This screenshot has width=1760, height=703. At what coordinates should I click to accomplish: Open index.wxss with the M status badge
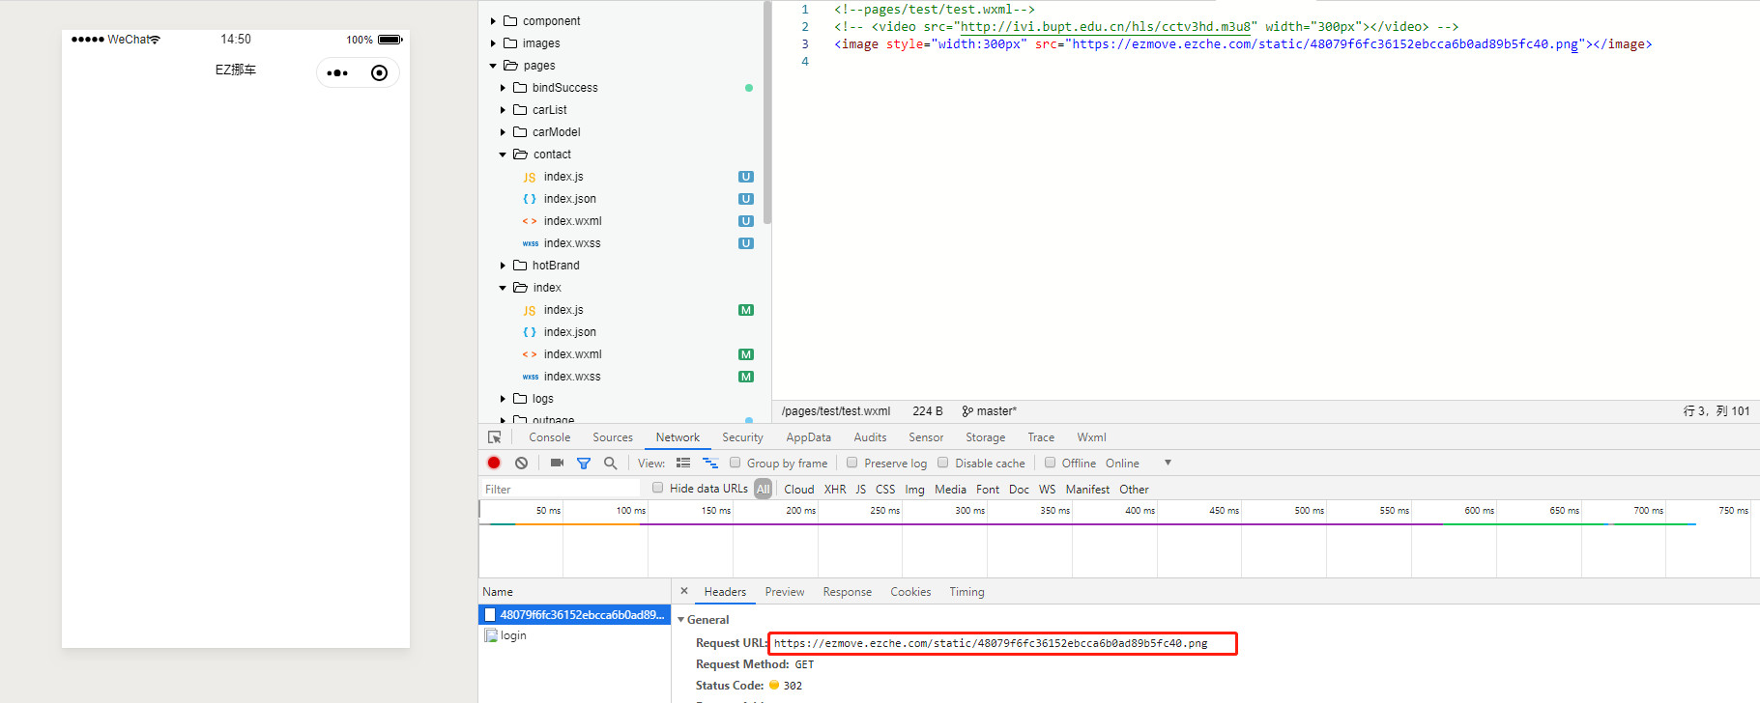tap(572, 377)
